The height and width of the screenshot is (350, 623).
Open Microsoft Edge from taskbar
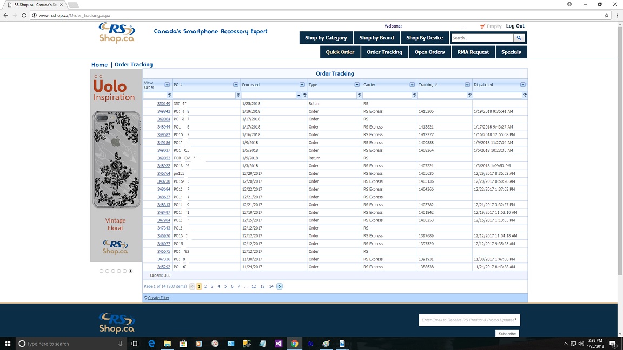151,344
